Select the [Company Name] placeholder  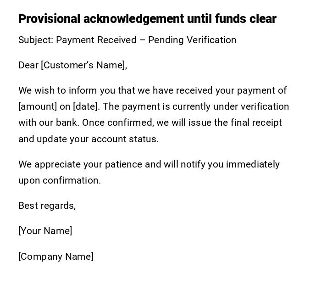[56, 257]
